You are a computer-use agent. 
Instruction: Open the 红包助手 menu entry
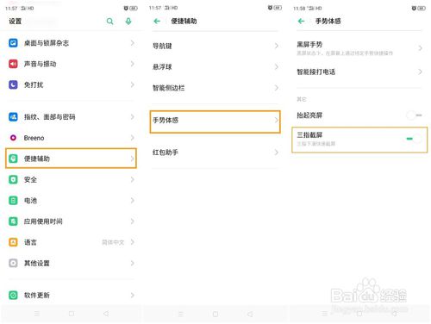pyautogui.click(x=215, y=153)
